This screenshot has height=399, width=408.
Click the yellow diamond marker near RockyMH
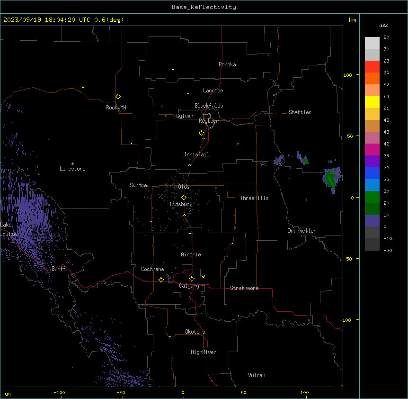(x=118, y=97)
